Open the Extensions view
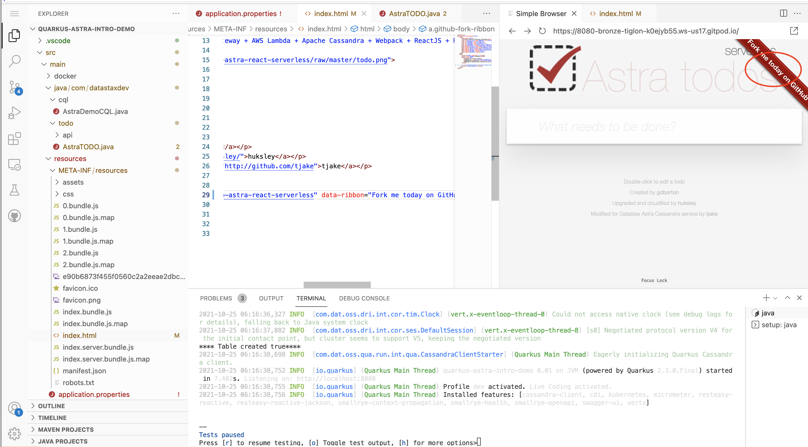 (x=14, y=139)
